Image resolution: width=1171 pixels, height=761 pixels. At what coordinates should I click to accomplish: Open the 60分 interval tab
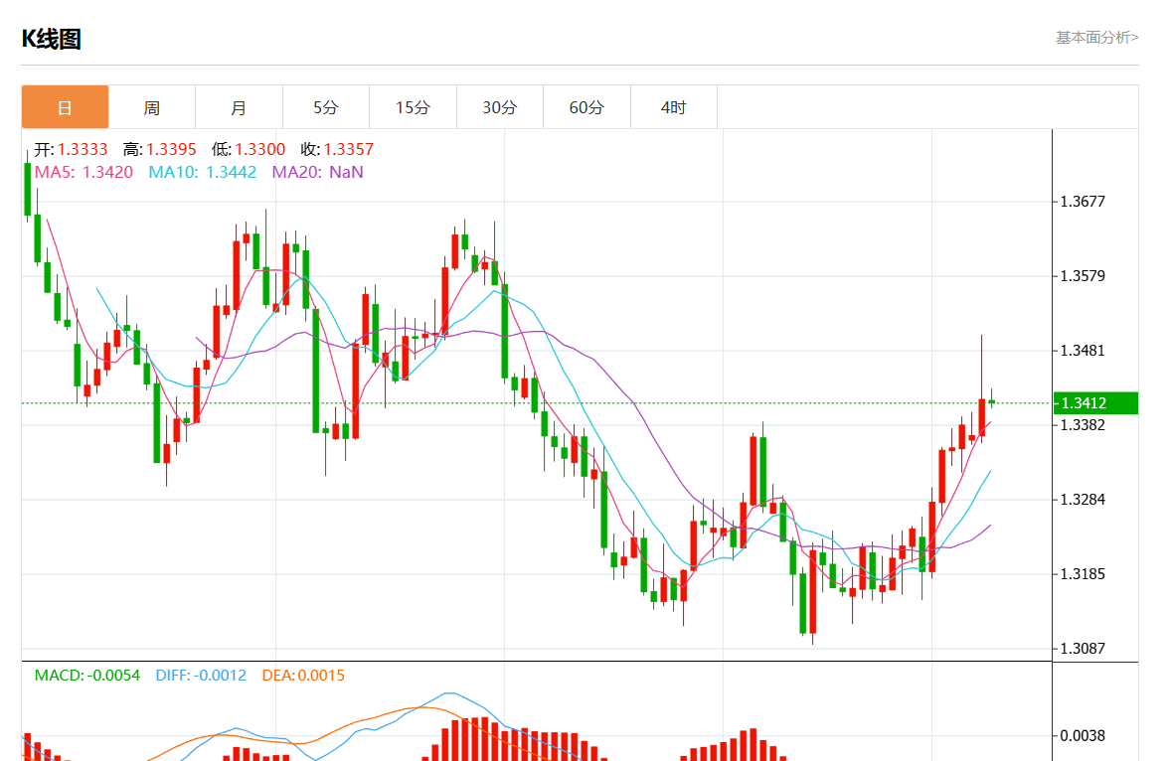(x=587, y=107)
